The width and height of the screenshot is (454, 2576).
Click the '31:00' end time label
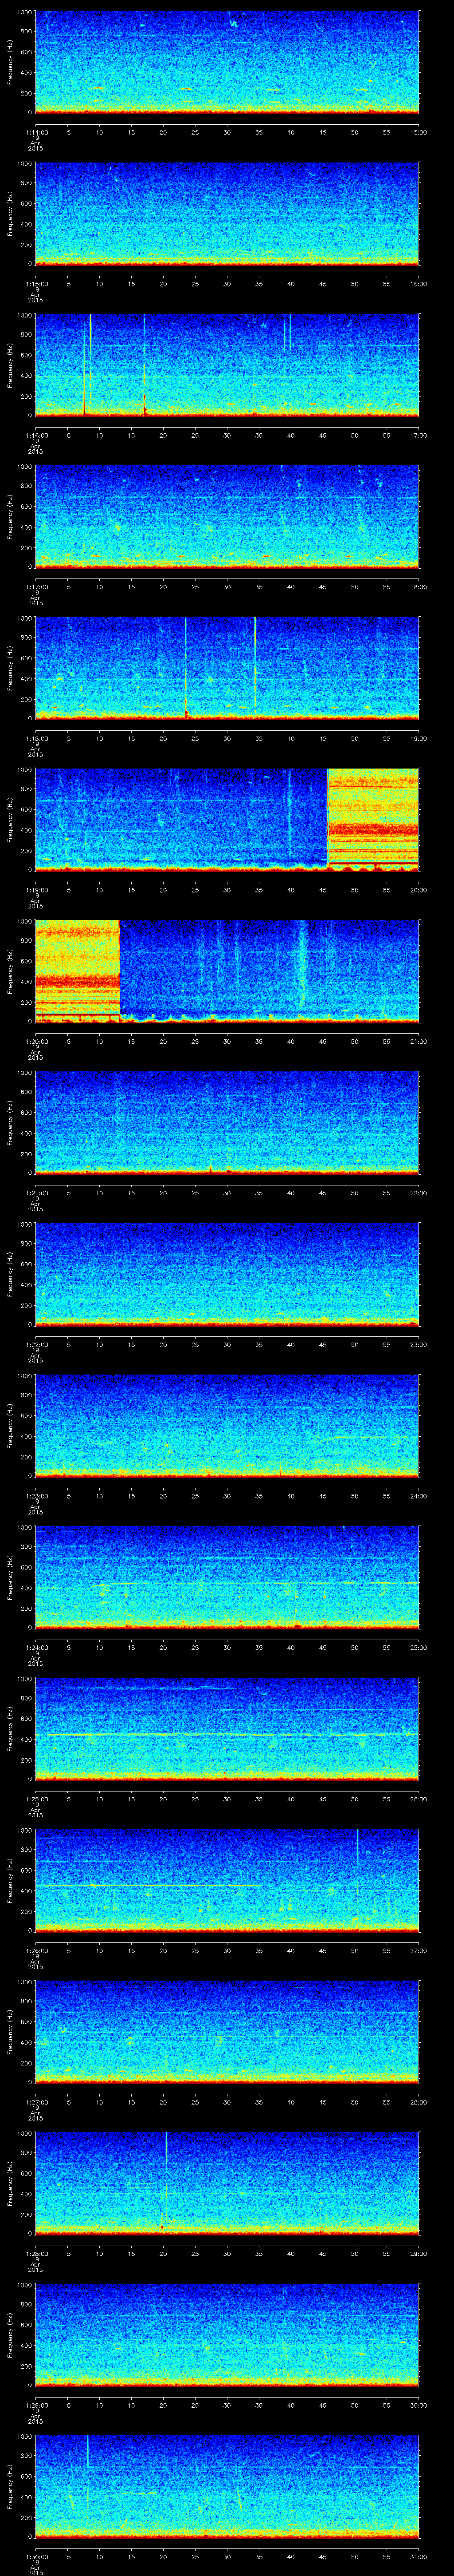coord(418,2556)
